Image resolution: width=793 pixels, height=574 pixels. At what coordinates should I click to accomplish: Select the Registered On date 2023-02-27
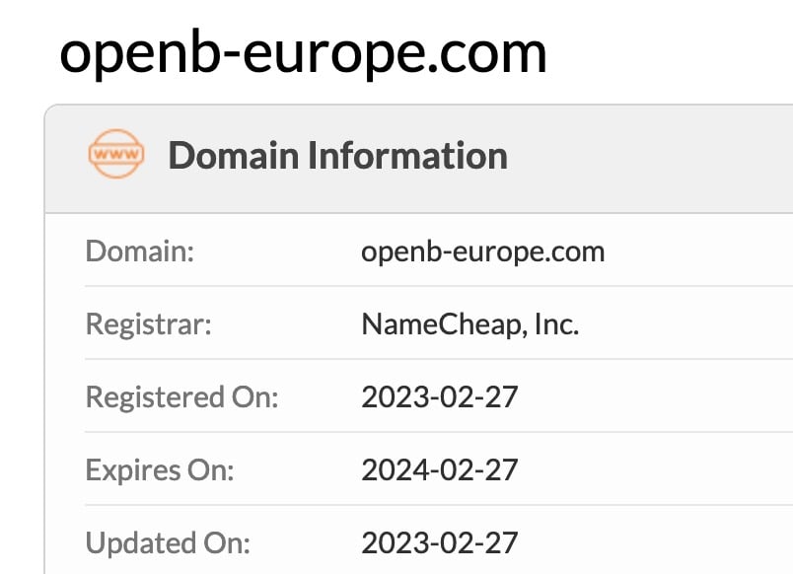439,397
